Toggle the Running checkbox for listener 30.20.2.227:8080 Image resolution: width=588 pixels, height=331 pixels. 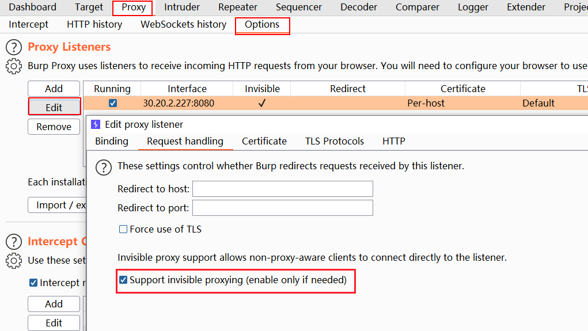tap(112, 104)
